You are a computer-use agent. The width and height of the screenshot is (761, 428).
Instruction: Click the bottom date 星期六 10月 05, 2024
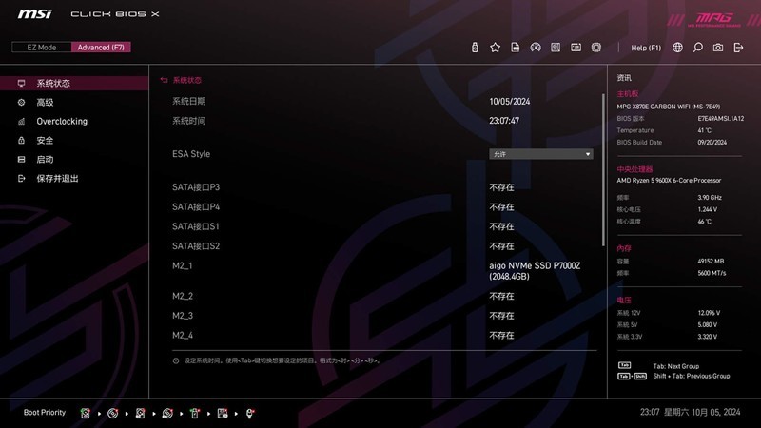tap(702, 412)
